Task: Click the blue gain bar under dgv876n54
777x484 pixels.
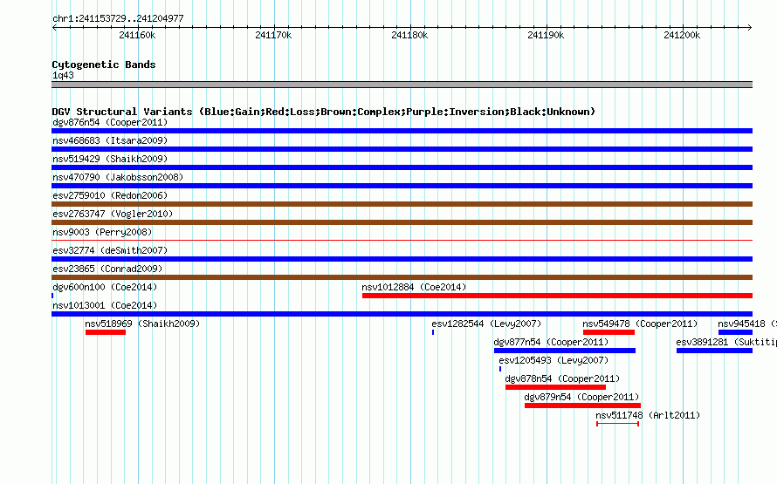Action: point(402,131)
